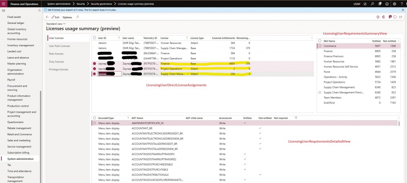Image resolution: width=407 pixels, height=183 pixels.
Task: Toggle select-all circle in SKU Name header
Action: point(320,41)
